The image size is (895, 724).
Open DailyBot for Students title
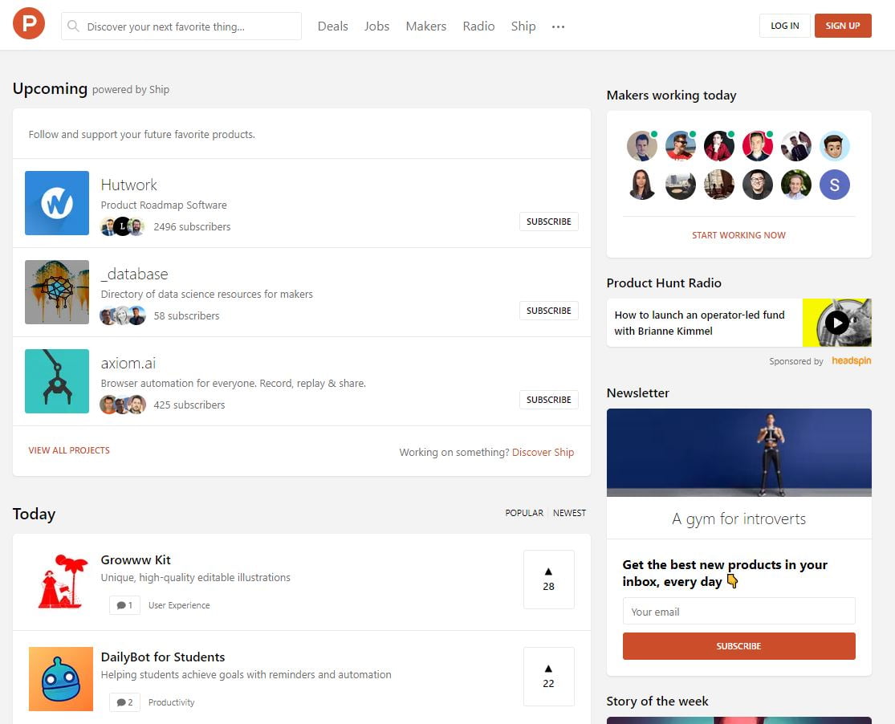[x=163, y=657]
